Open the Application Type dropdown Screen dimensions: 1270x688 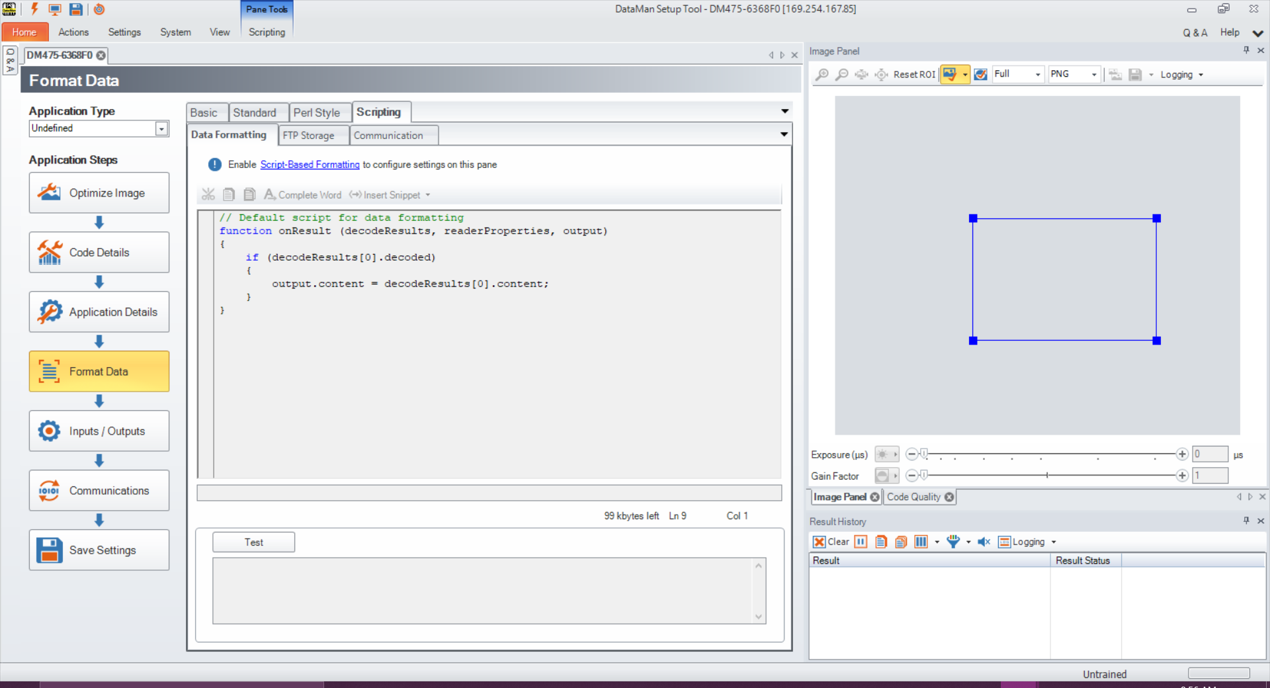[161, 129]
